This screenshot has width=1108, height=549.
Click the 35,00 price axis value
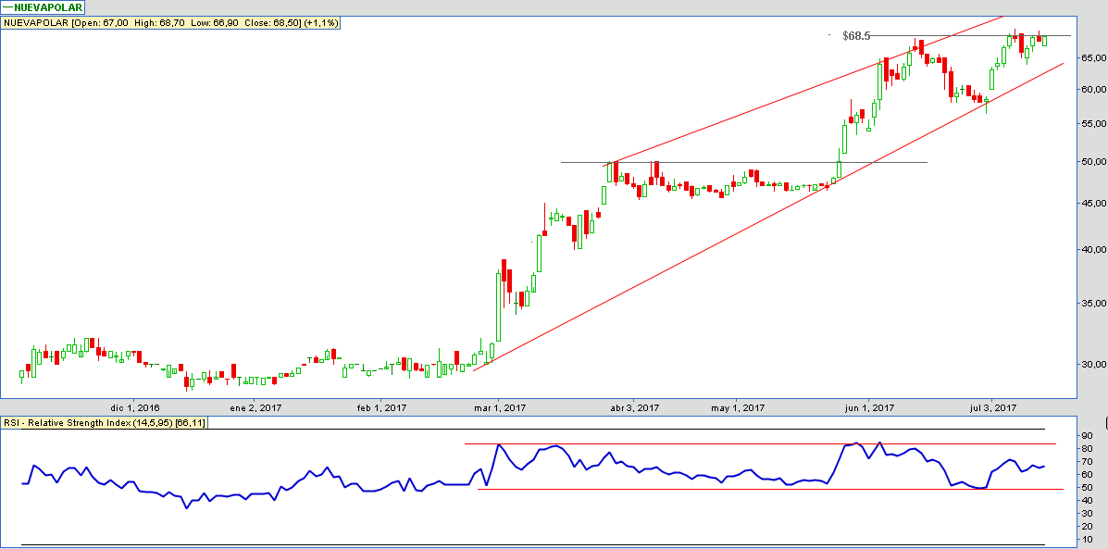[x=1092, y=303]
